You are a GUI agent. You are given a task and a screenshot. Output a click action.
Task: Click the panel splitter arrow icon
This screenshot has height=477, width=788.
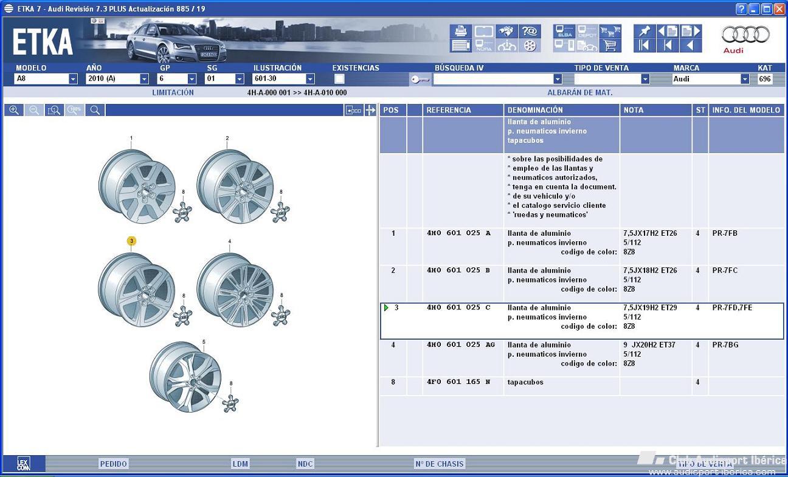tap(370, 110)
